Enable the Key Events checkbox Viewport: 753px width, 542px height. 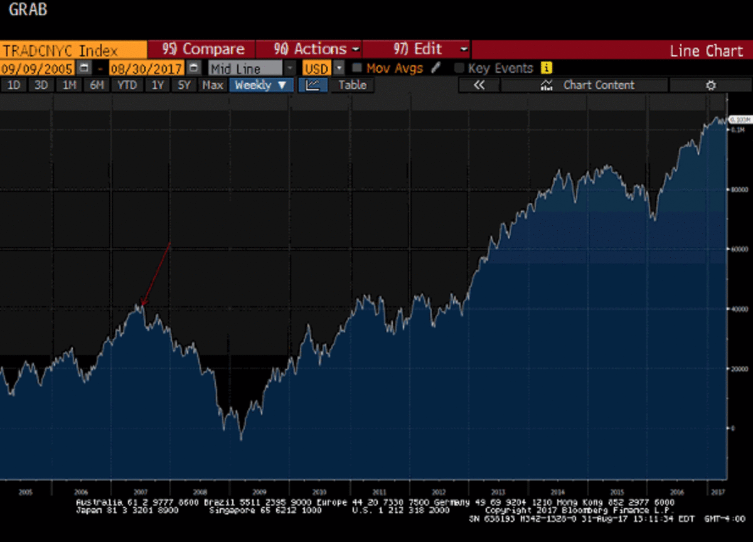click(459, 68)
